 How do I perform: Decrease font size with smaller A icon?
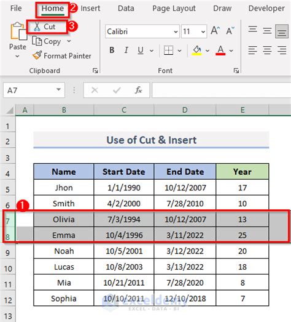tap(230, 31)
